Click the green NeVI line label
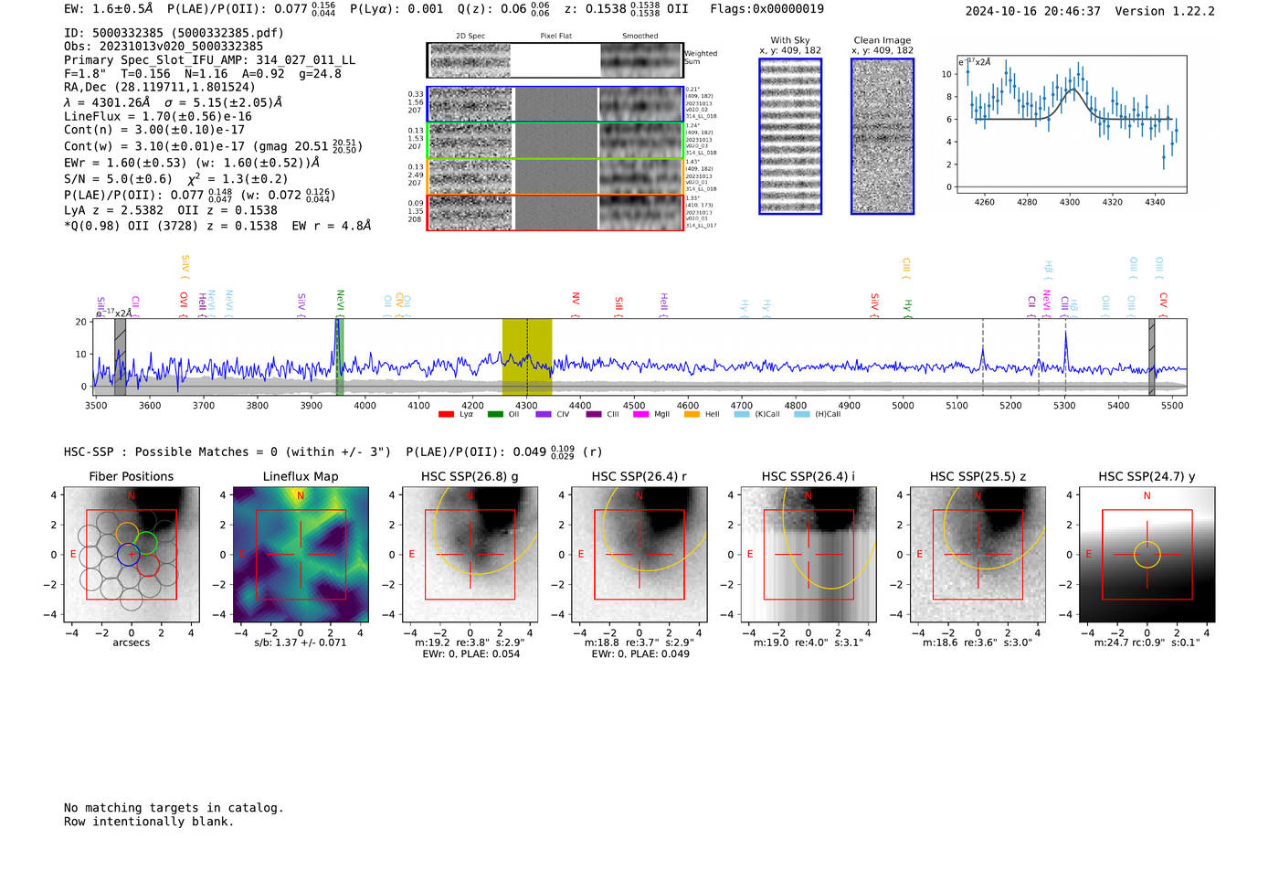The height and width of the screenshot is (871, 1279). click(340, 302)
